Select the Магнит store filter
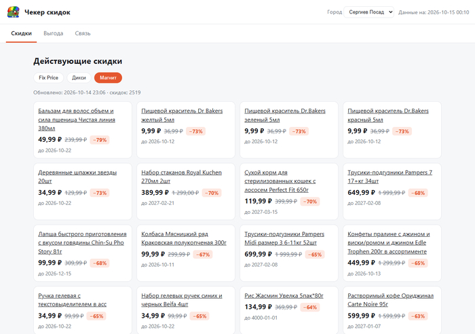This screenshot has width=475, height=334. [108, 77]
